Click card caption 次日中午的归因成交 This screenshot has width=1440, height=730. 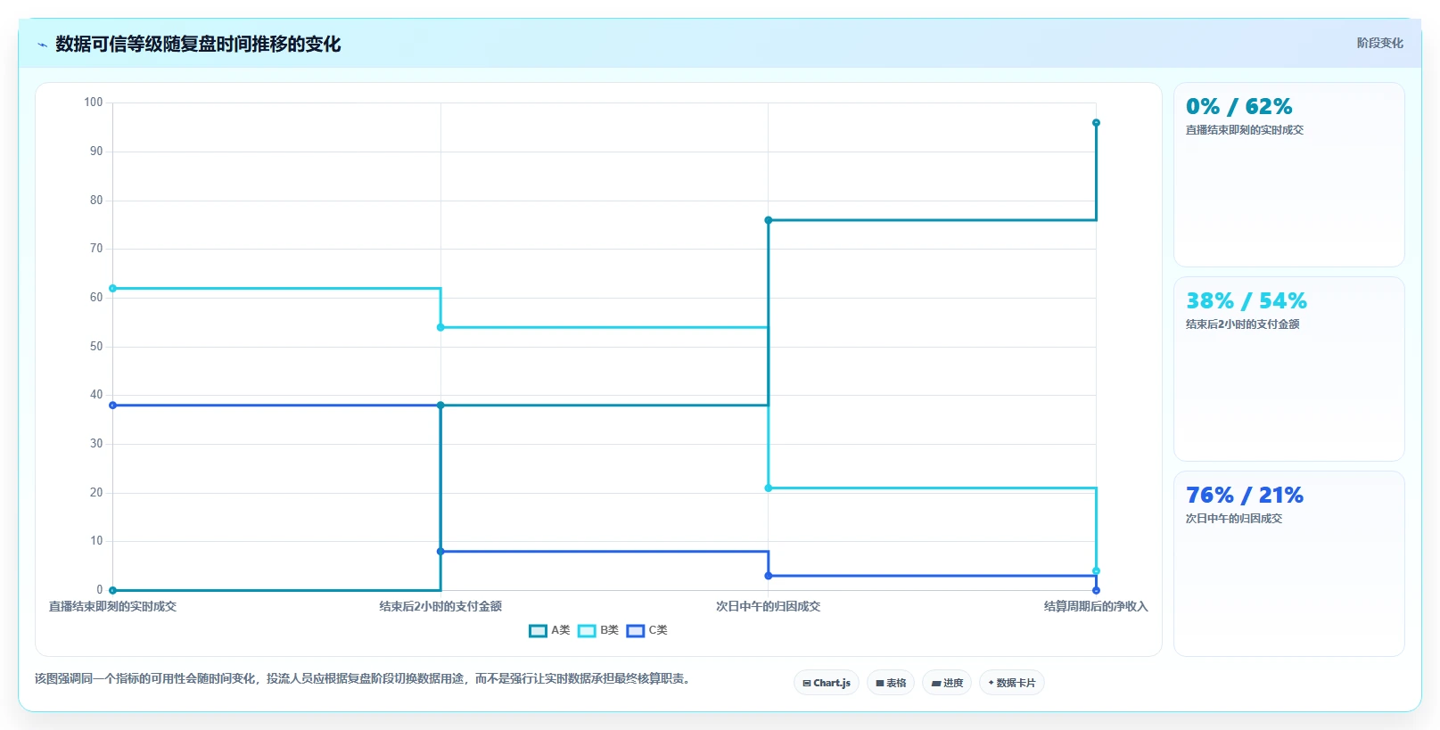(x=1233, y=519)
